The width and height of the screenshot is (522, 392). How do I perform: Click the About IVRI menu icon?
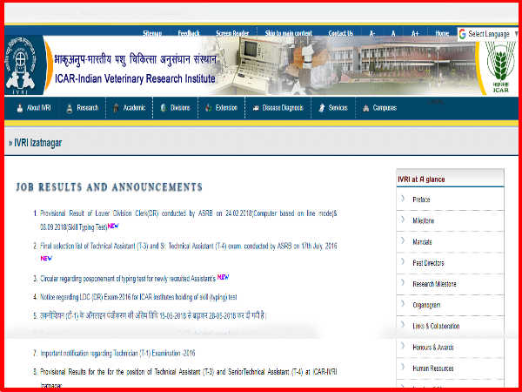point(21,108)
